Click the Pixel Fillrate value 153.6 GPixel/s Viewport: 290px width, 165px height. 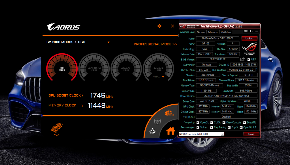click(x=206, y=80)
